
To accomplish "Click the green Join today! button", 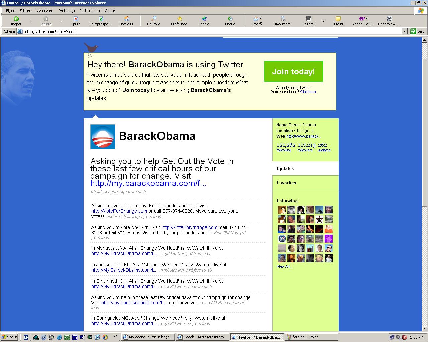I will tap(294, 71).
